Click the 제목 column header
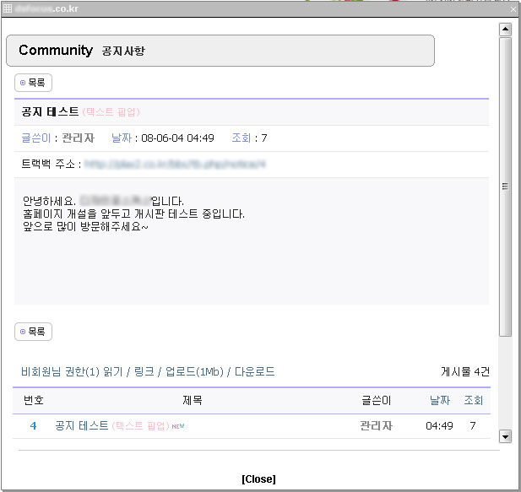Screen dimensions: 521x492 [x=193, y=400]
